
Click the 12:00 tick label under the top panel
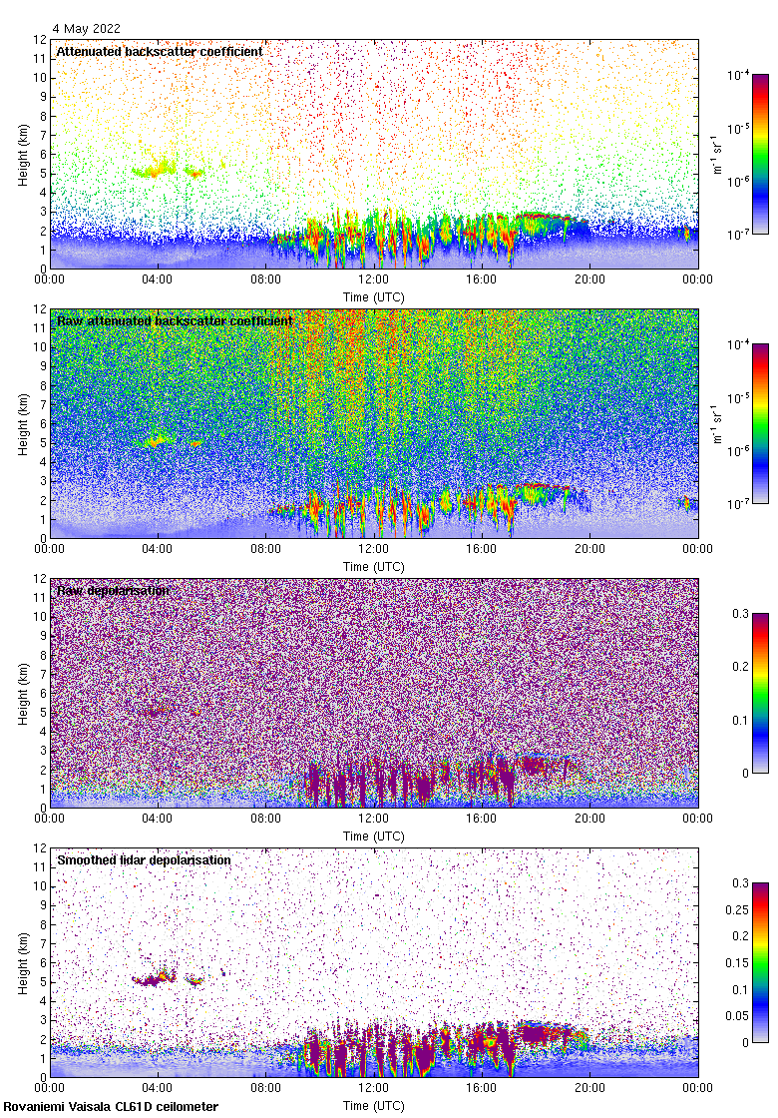[x=374, y=280]
